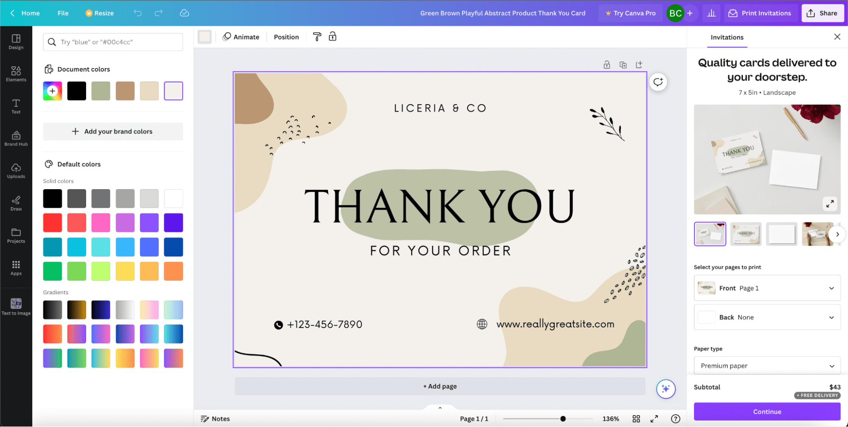The width and height of the screenshot is (848, 427).
Task: Click the copy style paint roller icon
Action: point(317,37)
